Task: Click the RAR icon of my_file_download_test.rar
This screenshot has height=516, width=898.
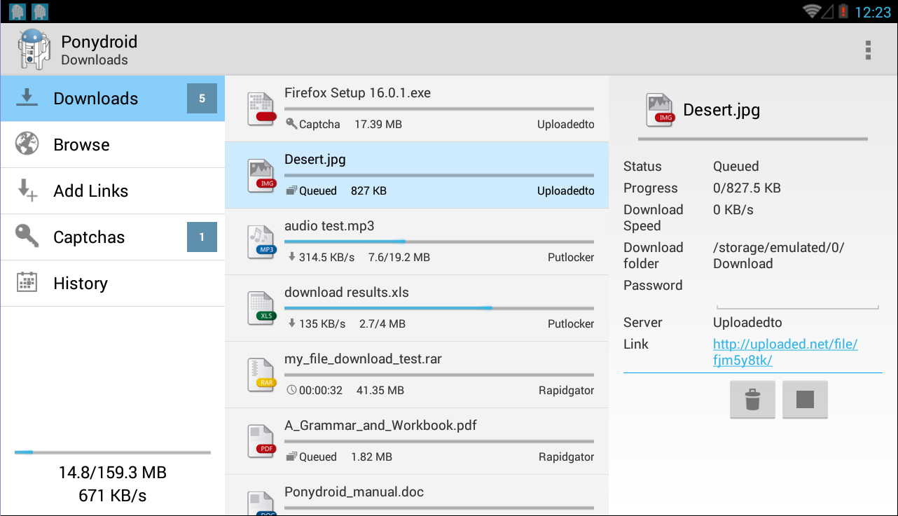Action: pos(263,375)
